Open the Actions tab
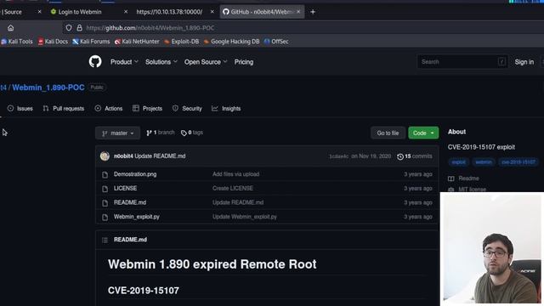544x306 pixels. (109, 109)
